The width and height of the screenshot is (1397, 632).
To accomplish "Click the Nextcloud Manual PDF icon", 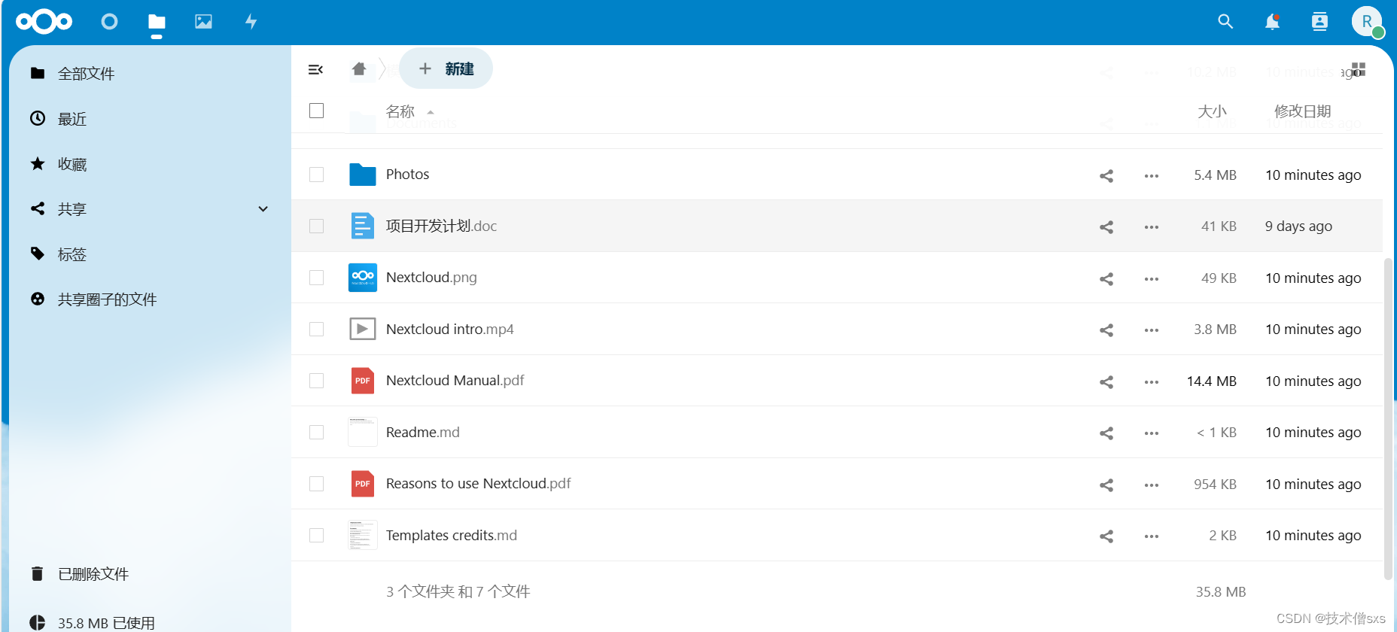I will 363,381.
